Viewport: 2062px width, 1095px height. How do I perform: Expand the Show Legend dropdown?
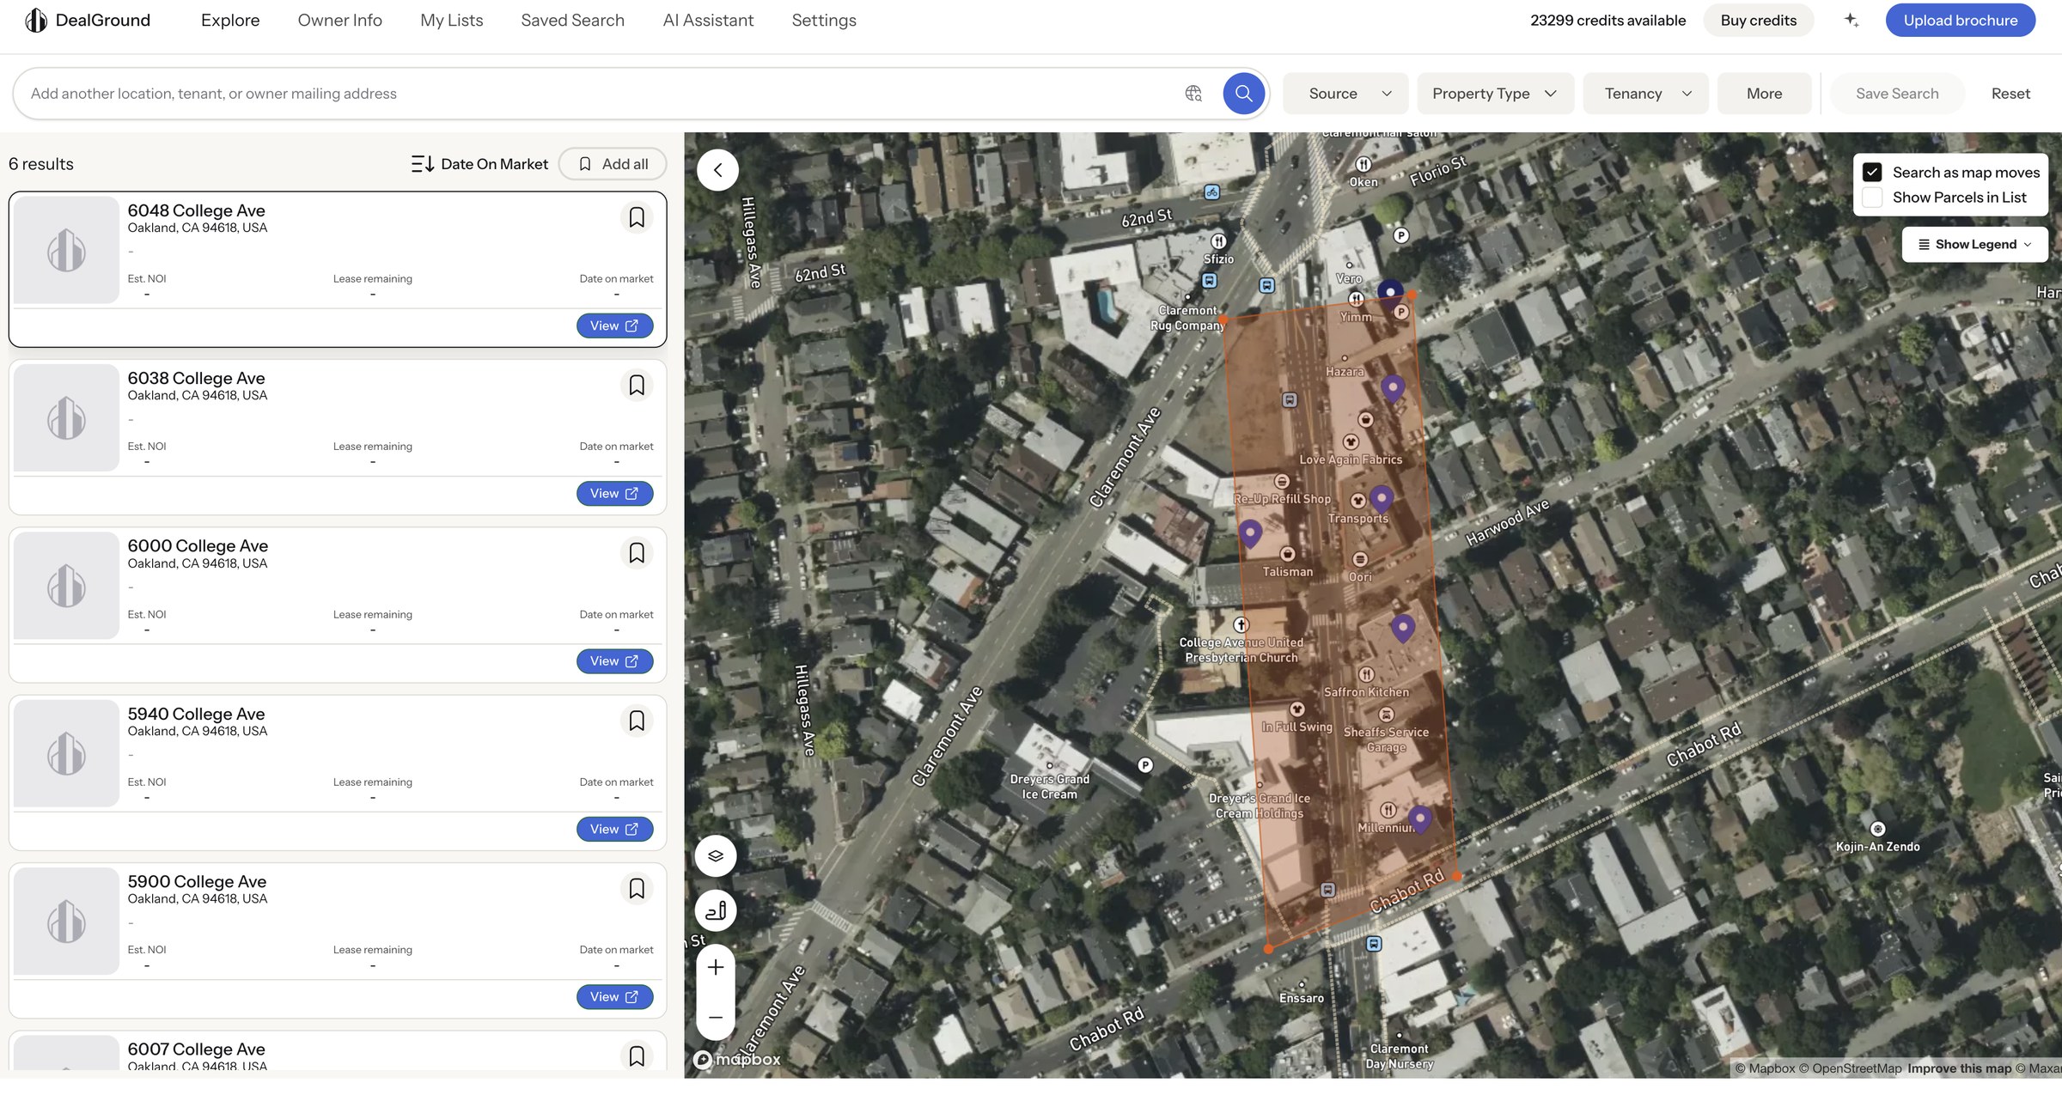[1974, 244]
